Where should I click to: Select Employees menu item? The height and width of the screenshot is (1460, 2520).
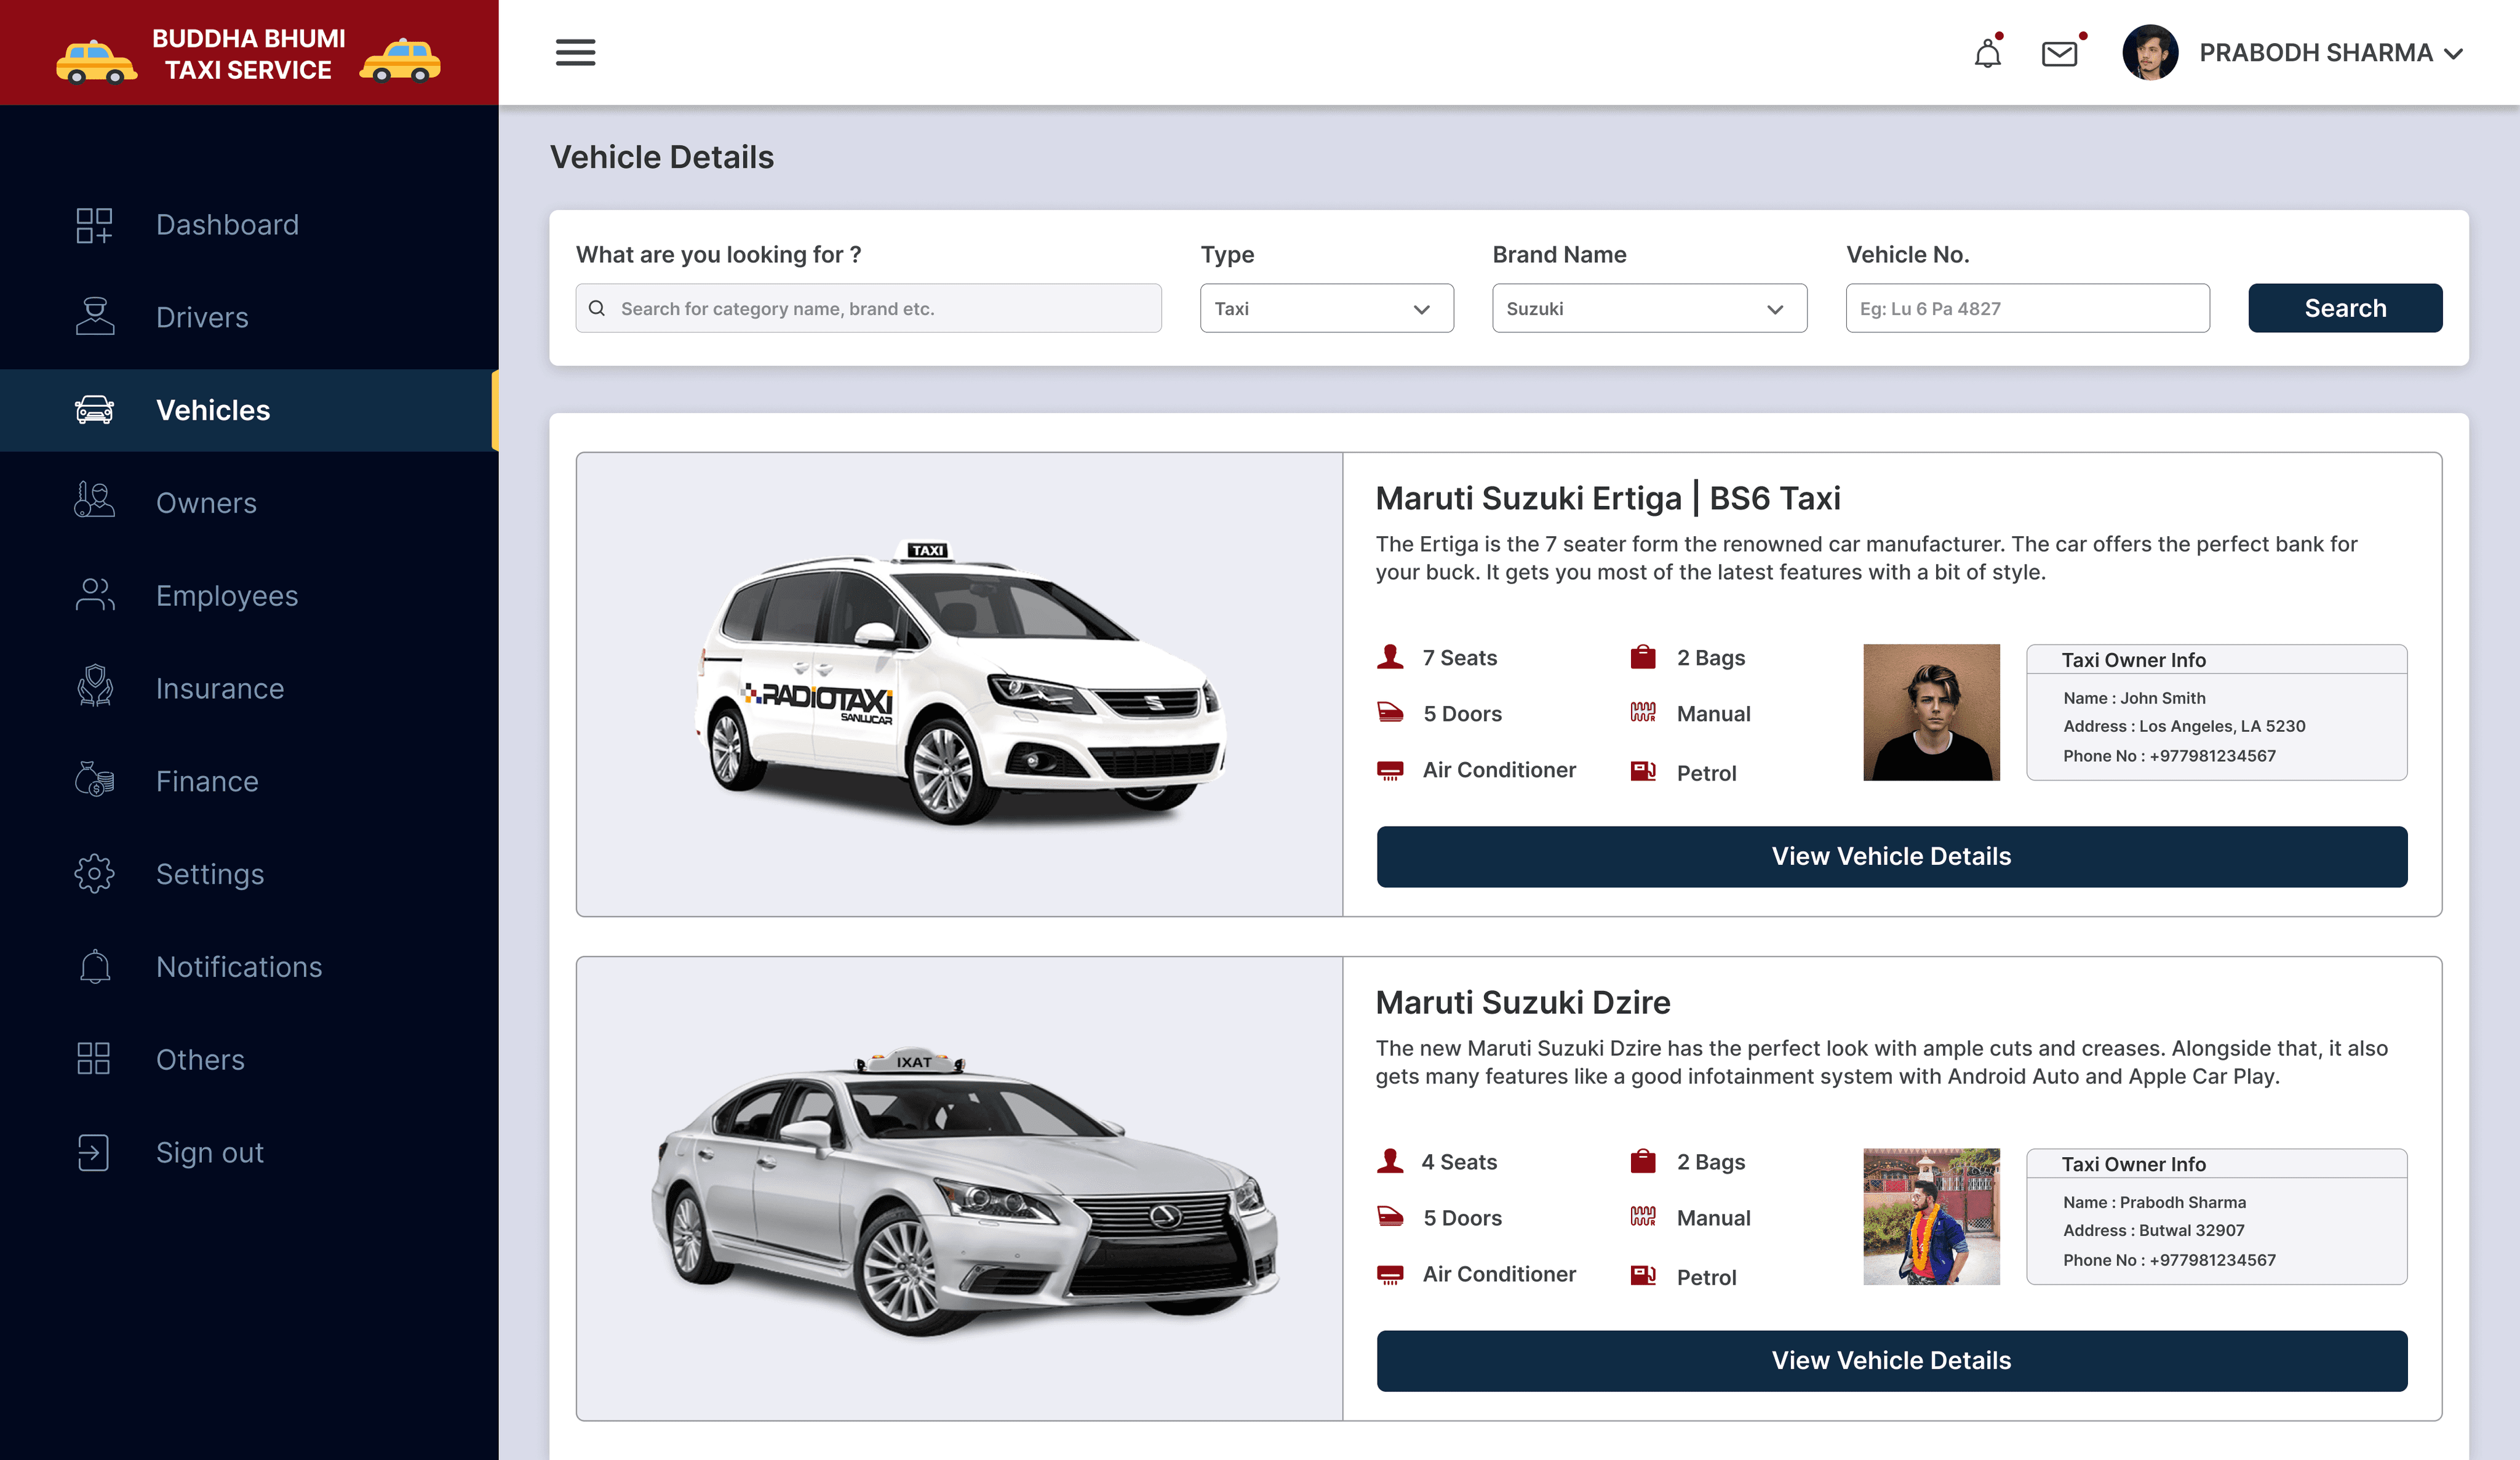pyautogui.click(x=227, y=595)
